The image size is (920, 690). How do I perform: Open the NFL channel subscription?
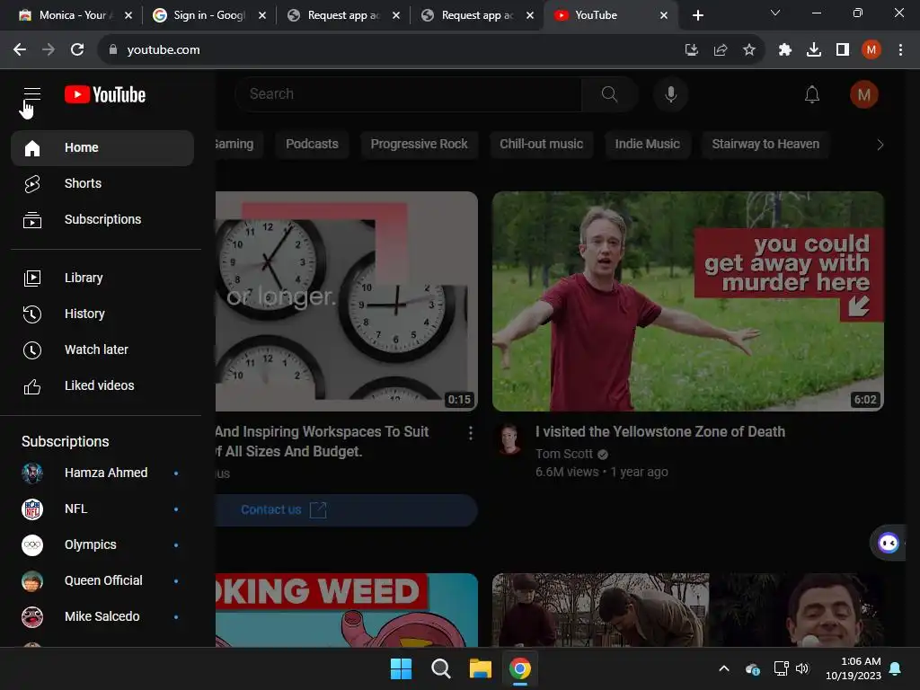[102, 509]
